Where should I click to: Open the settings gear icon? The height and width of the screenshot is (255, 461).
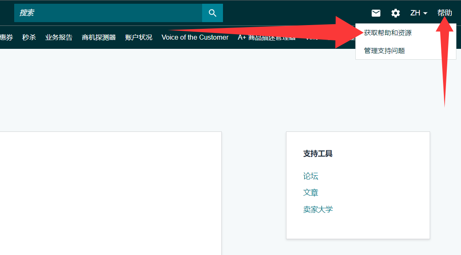pyautogui.click(x=395, y=13)
